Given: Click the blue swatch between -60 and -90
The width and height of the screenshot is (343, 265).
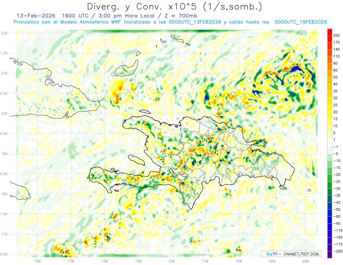Looking at the screenshot, I should (x=330, y=220).
